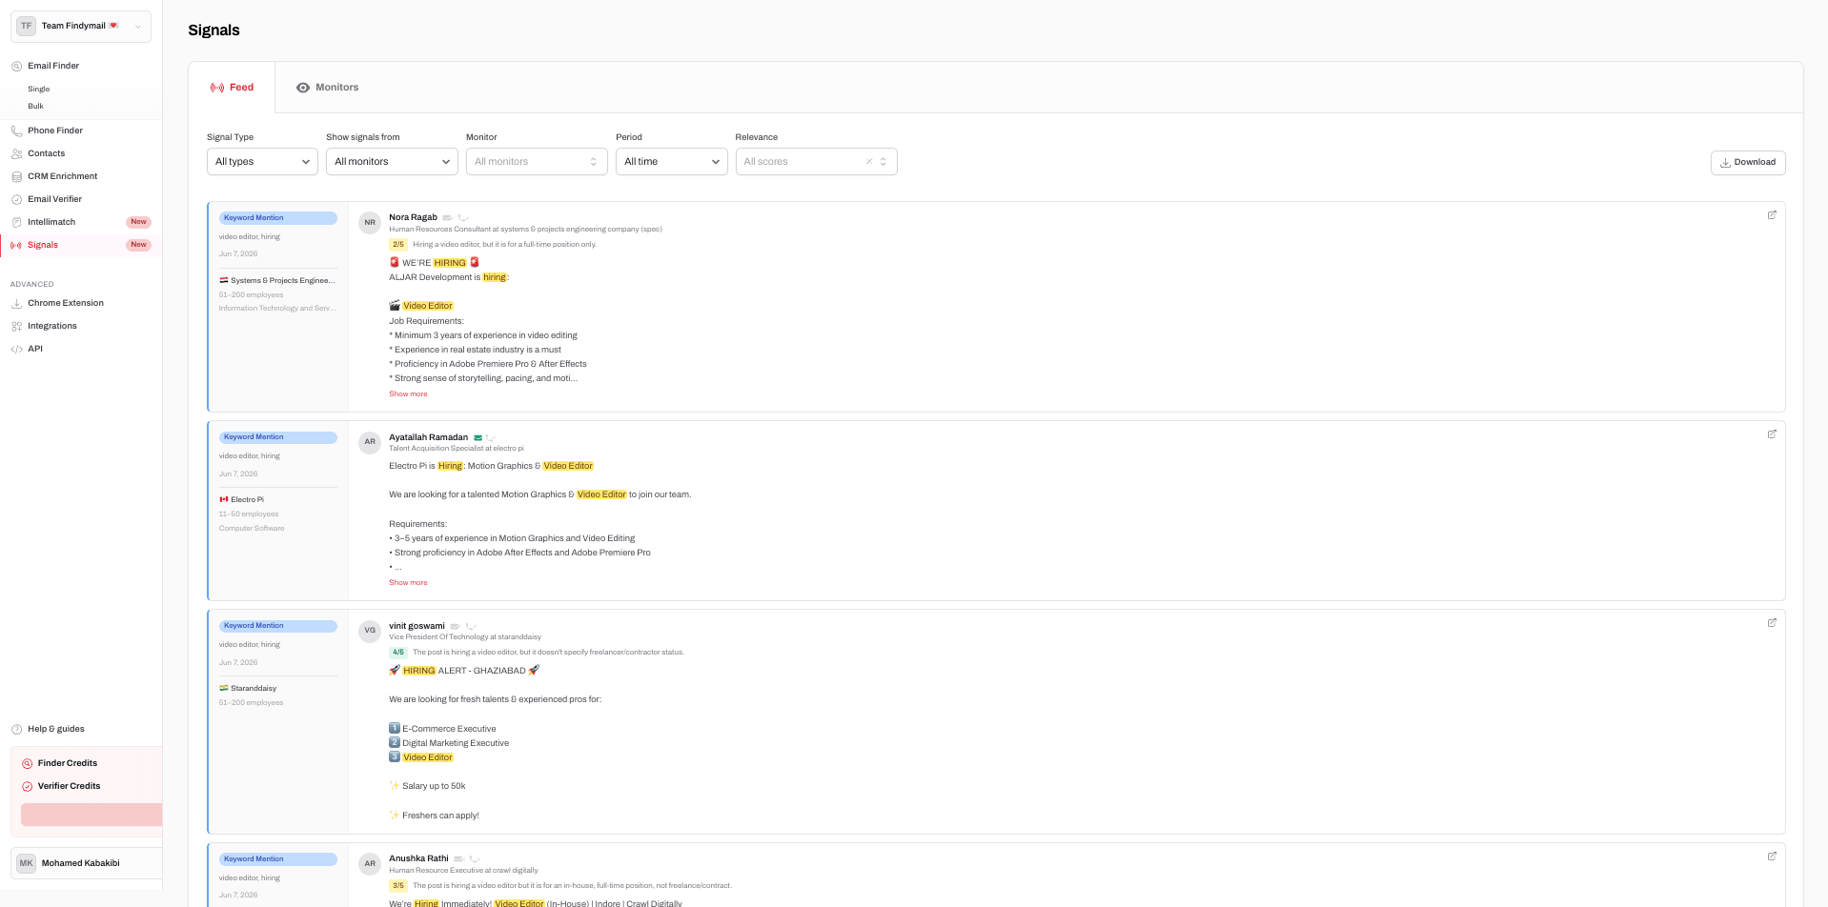Viewport: 1828px width, 907px height.
Task: Click the Verifier Credits icon
Action: [x=28, y=786]
